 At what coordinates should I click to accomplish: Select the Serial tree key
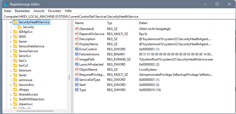coord(22,75)
